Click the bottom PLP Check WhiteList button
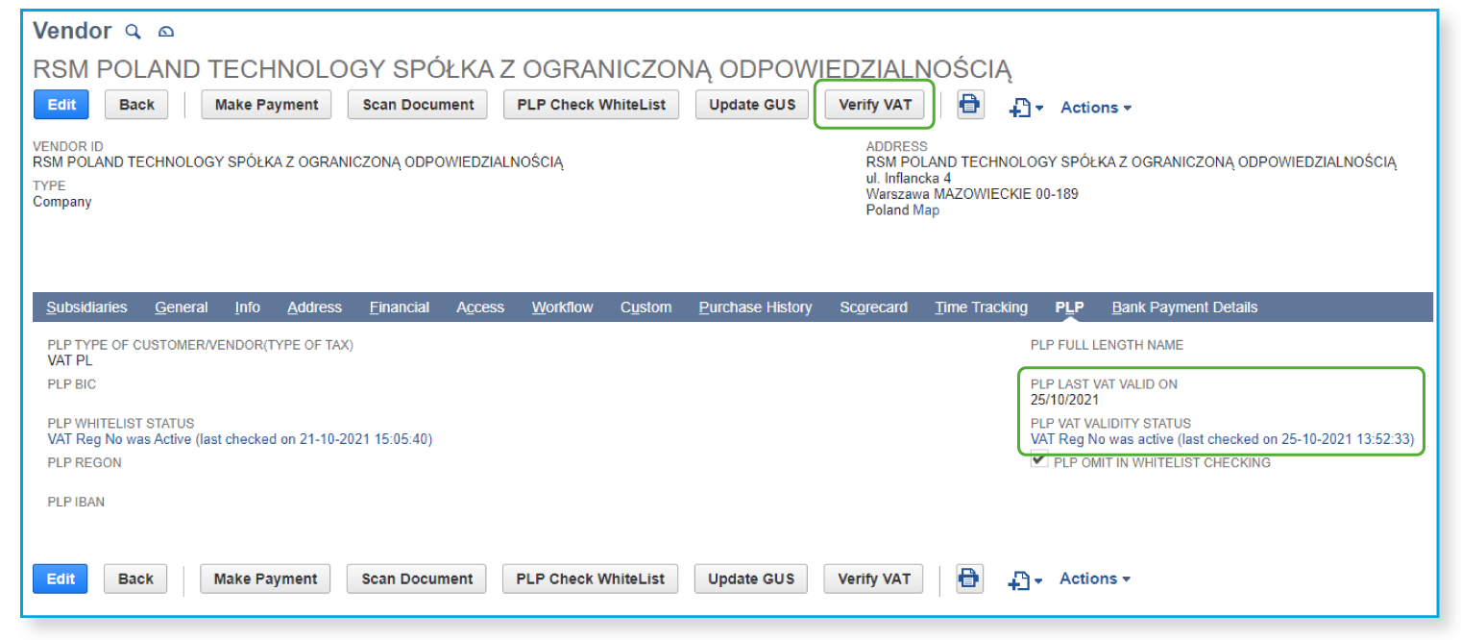Screen dimensions: 1461x640 (591, 578)
